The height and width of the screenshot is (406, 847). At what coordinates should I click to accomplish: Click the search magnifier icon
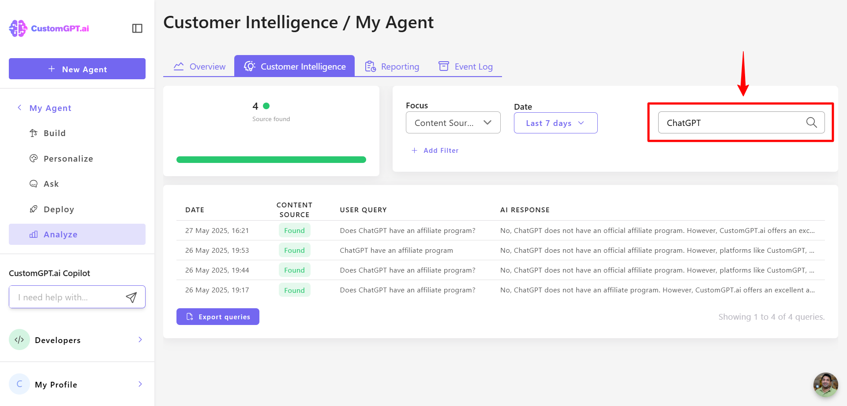(812, 122)
